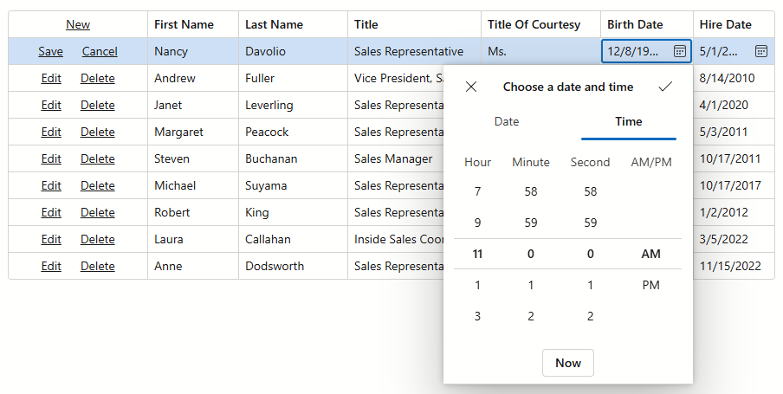783x394 pixels.
Task: Pick hour 9 in Hour column
Action: click(x=477, y=223)
